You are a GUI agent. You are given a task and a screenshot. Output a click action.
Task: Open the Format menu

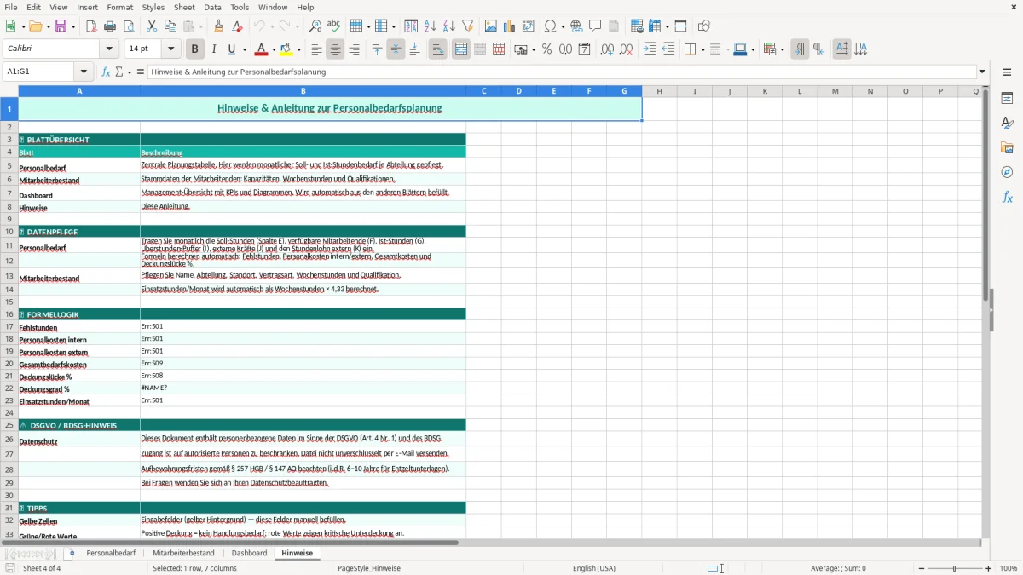(x=119, y=7)
